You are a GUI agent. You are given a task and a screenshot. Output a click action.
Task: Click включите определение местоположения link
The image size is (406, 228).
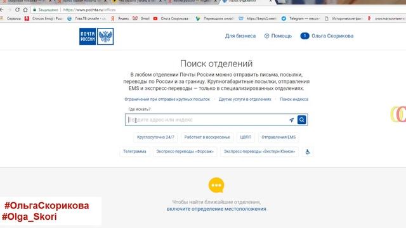(x=216, y=209)
